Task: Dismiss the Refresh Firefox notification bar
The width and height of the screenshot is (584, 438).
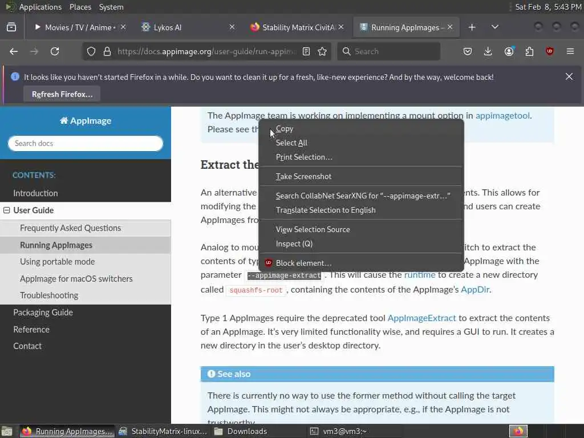Action: point(569,76)
